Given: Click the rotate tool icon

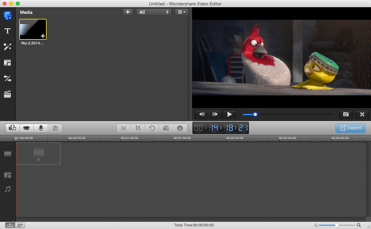Looking at the screenshot, I should 152,128.
